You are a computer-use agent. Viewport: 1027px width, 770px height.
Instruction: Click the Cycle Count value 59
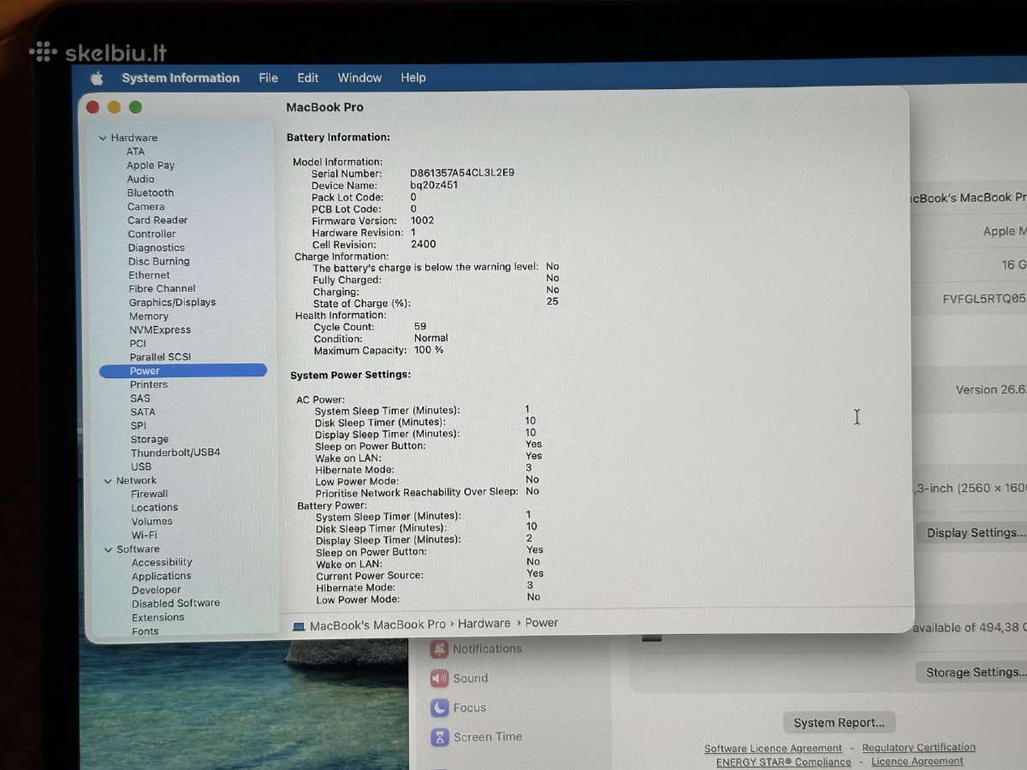420,326
